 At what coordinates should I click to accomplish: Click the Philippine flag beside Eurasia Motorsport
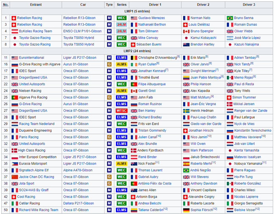[15, 164]
